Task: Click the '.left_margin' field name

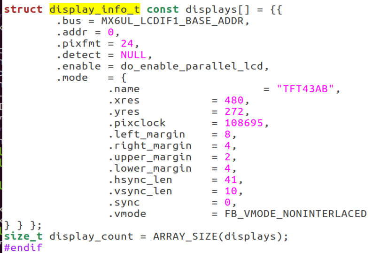Action: pos(147,134)
